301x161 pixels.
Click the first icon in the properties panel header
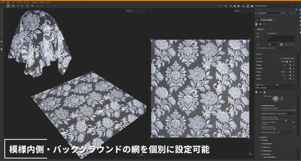[256, 92]
